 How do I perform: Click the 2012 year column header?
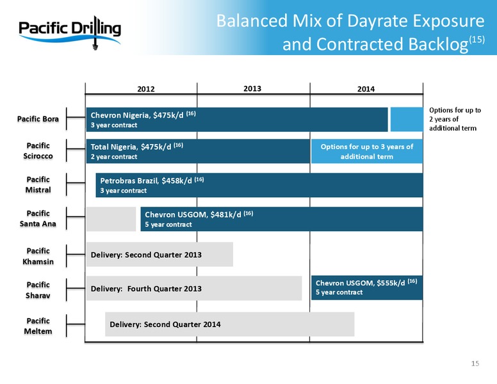click(146, 89)
